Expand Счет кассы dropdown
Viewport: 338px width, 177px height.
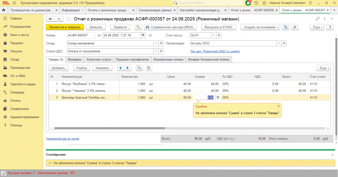[x=214, y=35]
